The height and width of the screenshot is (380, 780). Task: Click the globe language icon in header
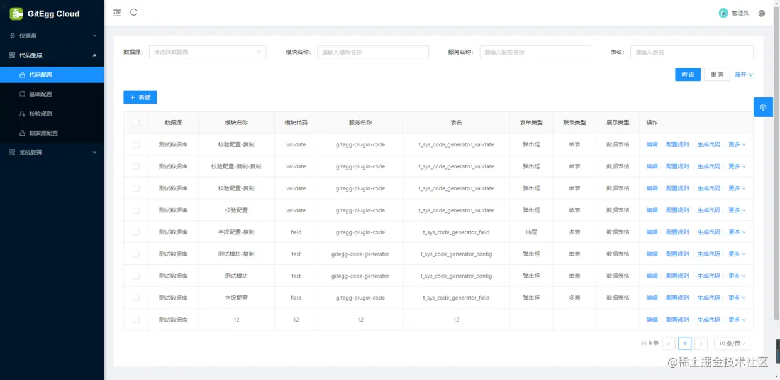point(762,13)
